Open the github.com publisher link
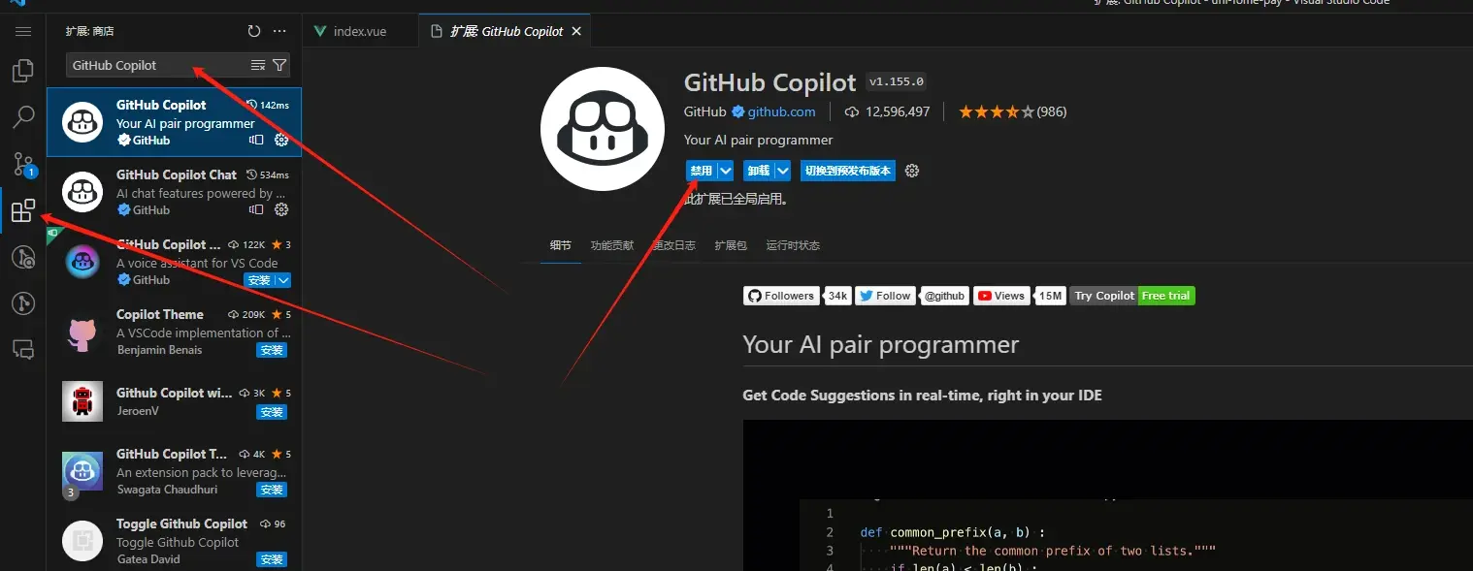Viewport: 1473px width, 571px height. coord(781,111)
